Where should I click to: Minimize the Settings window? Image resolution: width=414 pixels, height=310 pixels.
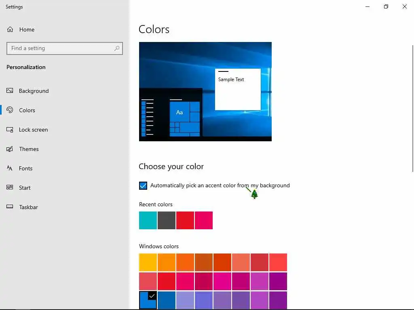tap(367, 6)
